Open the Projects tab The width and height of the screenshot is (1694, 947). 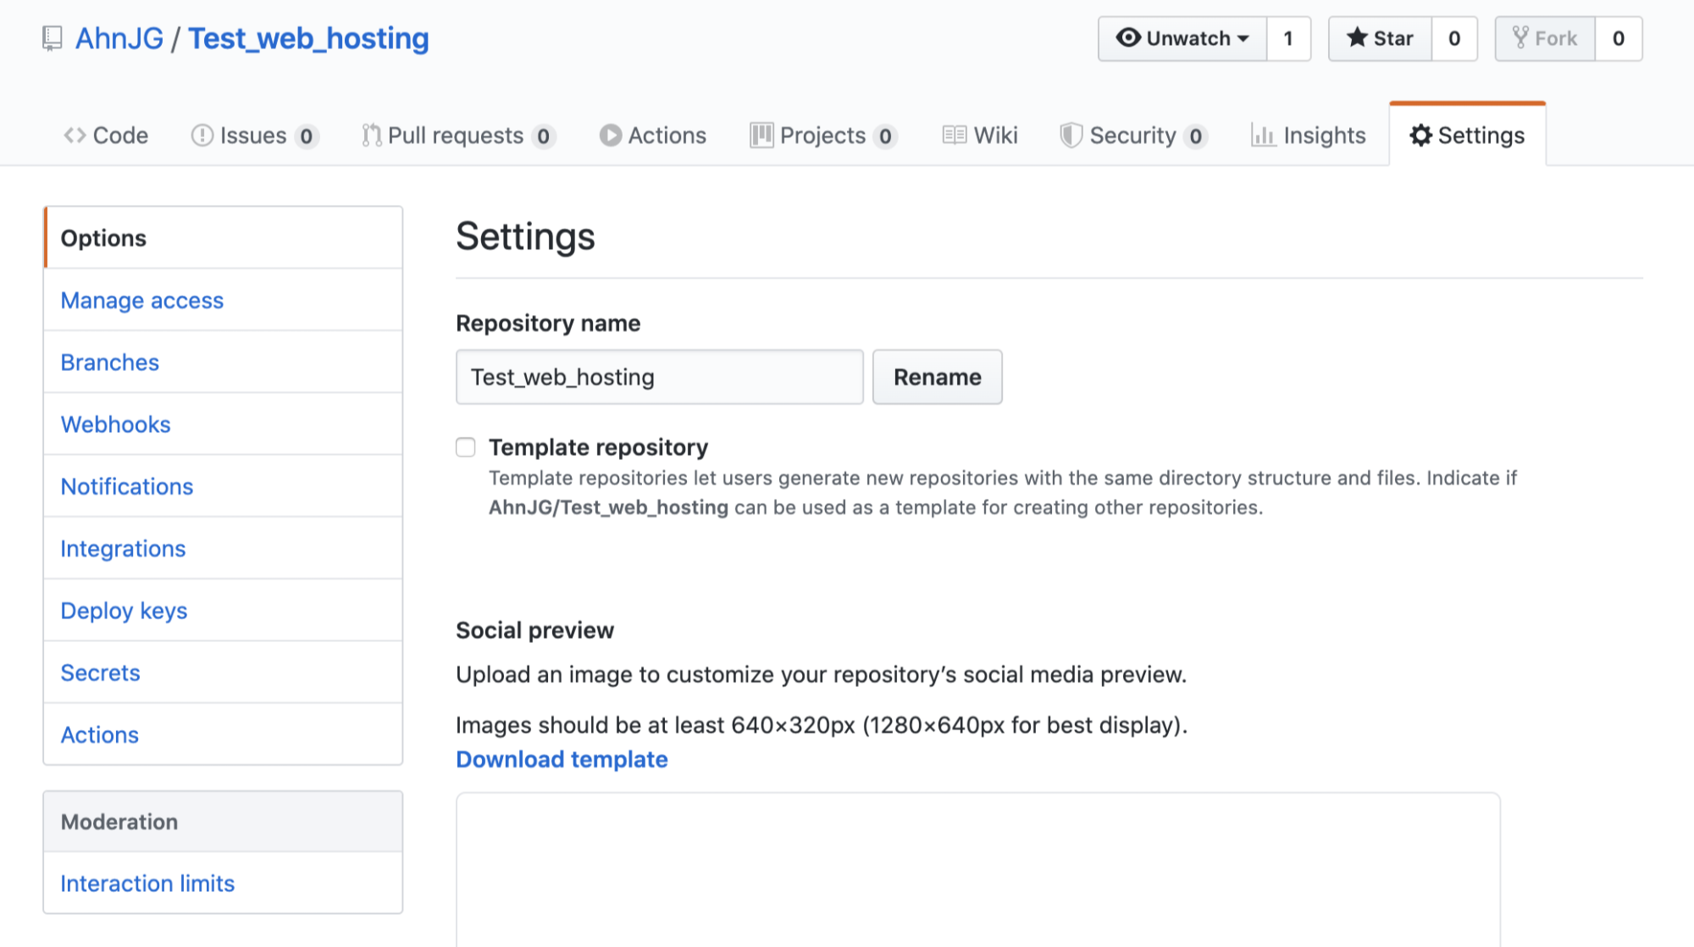[x=822, y=136]
